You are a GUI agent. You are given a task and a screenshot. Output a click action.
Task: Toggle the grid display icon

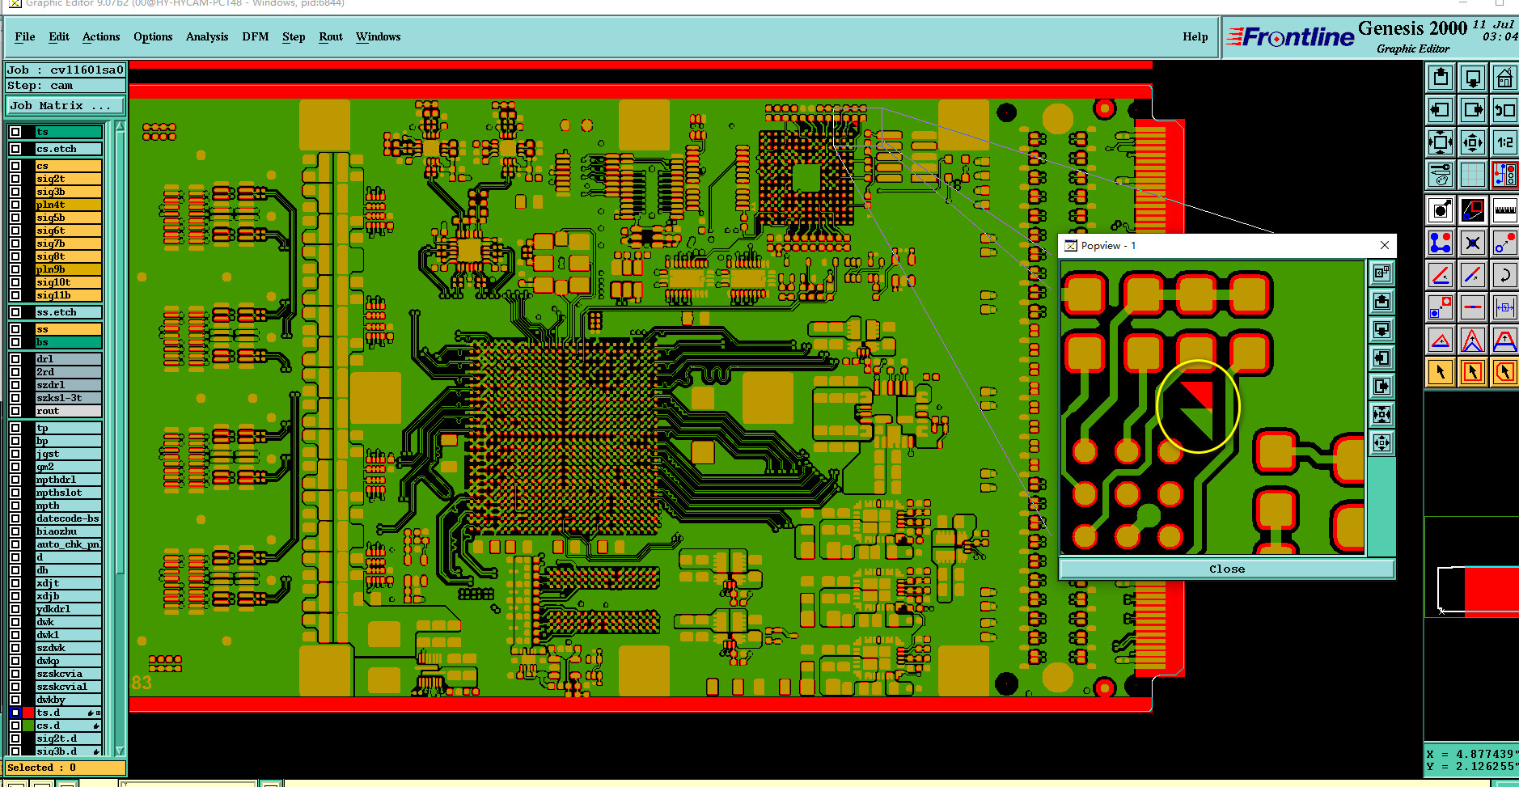[1472, 175]
